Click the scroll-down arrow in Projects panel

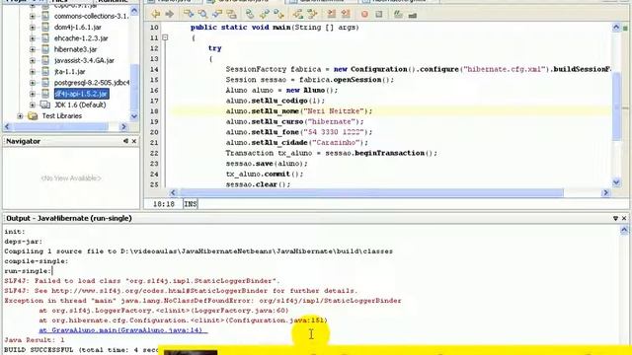[134, 116]
